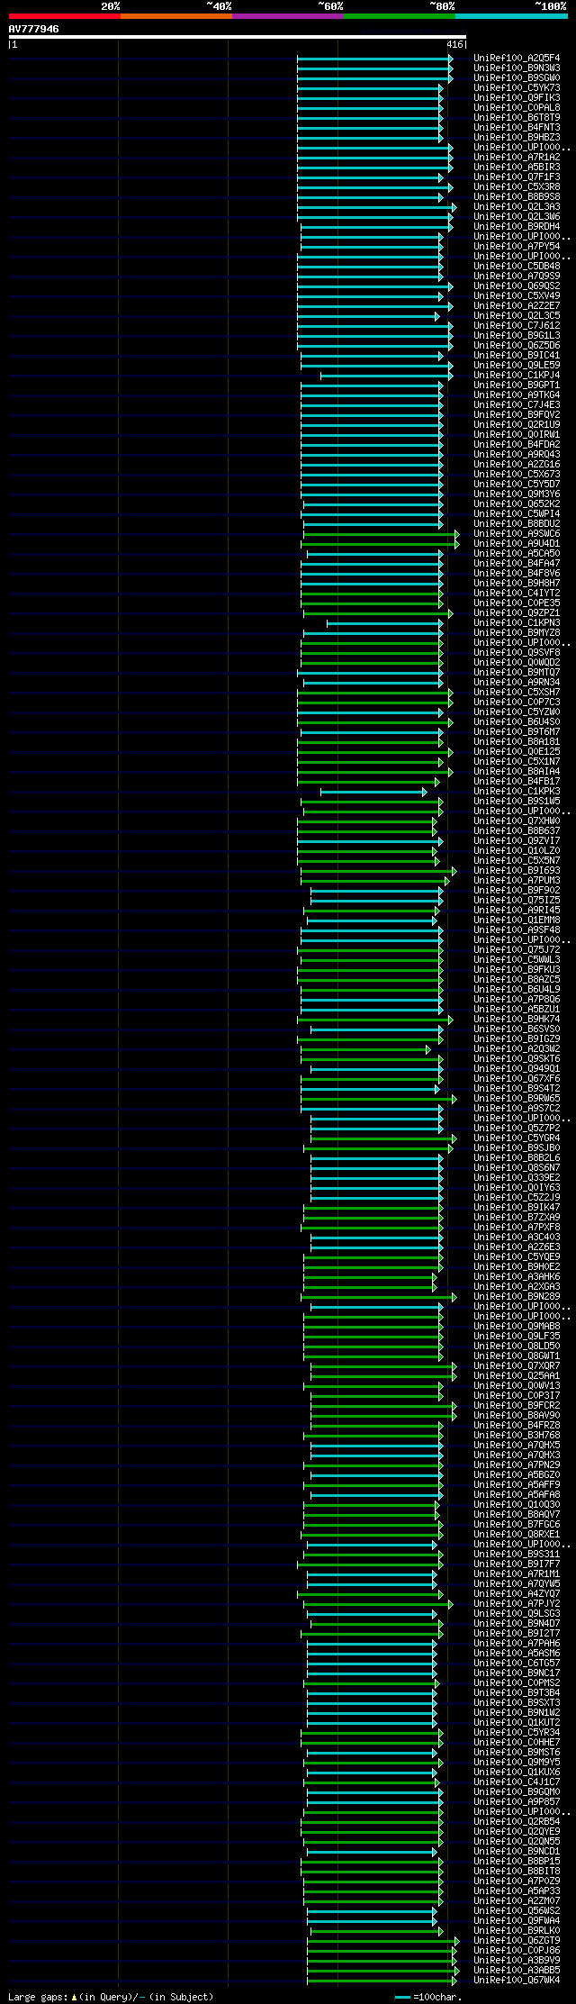The height and width of the screenshot is (2004, 576).
Task: Click label UniRef100_C0PMS2
Action: 517,1683
